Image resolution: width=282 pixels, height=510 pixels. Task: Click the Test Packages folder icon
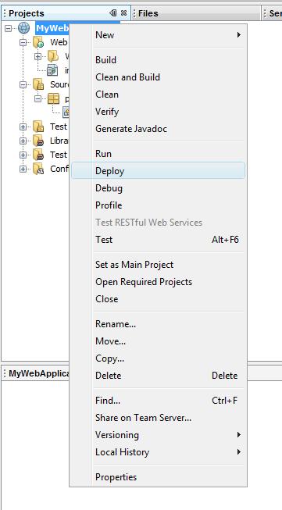[38, 127]
